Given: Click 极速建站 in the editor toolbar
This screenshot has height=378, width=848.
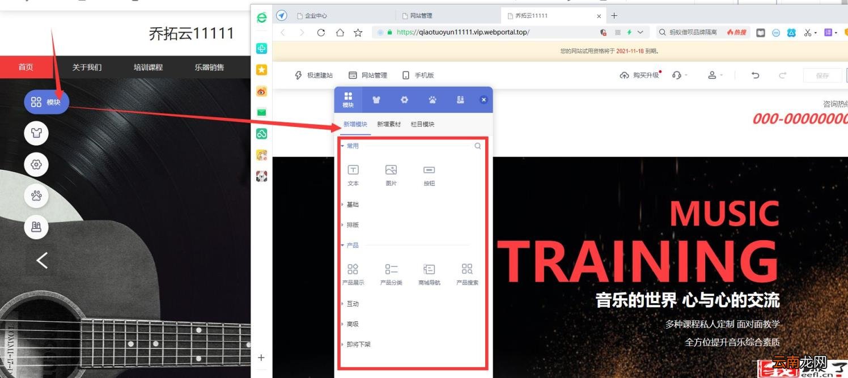Looking at the screenshot, I should click(313, 75).
